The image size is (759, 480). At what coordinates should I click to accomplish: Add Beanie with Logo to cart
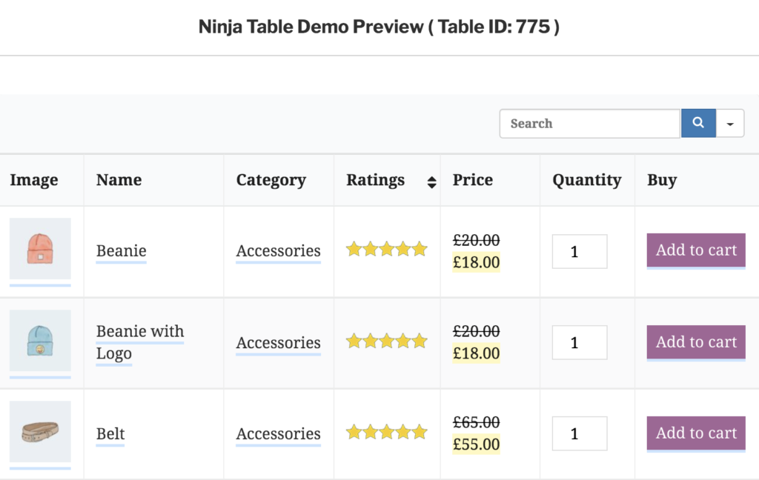696,342
